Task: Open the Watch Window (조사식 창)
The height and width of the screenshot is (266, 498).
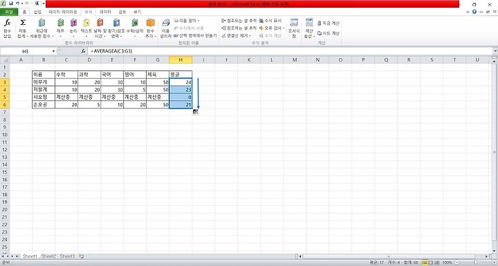Action: coord(294,28)
